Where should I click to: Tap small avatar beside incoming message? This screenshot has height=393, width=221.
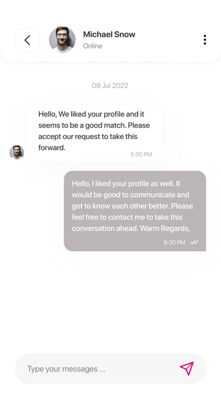[17, 152]
